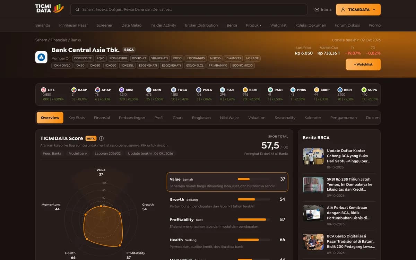The height and width of the screenshot is (260, 416).
Task: Click the INFOBANK15 index tag
Action: (x=196, y=58)
